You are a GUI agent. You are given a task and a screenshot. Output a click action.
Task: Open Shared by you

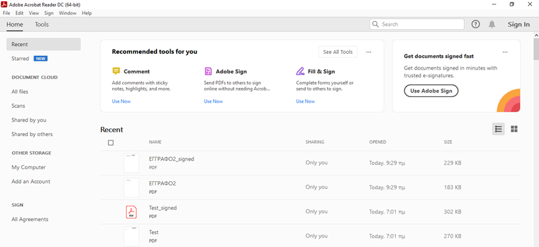(29, 120)
